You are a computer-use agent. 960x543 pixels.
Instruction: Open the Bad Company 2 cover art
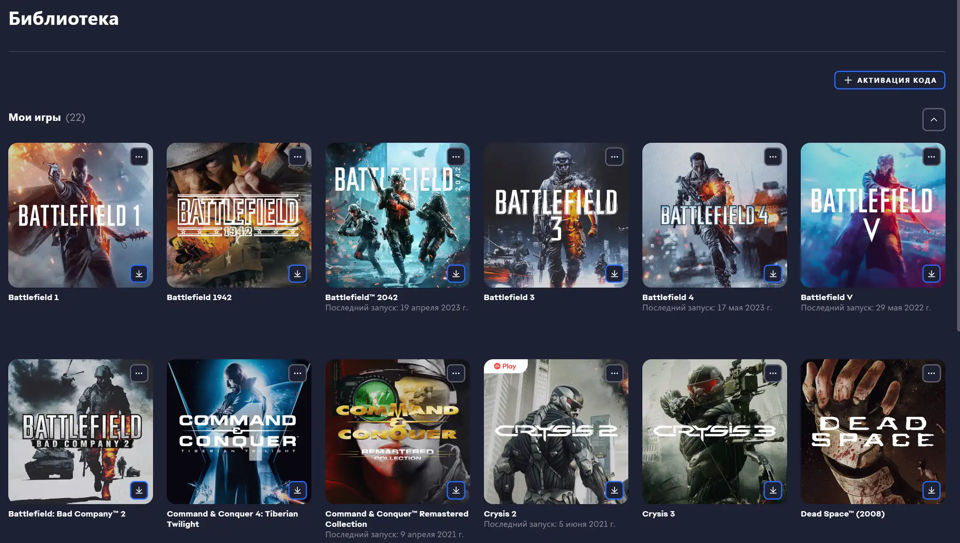(80, 431)
